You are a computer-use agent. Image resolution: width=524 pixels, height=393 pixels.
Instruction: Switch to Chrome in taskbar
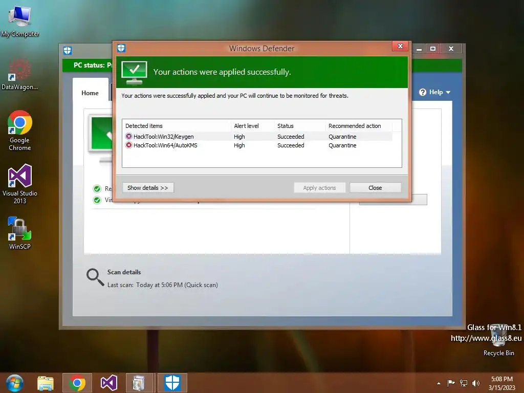coord(77,383)
